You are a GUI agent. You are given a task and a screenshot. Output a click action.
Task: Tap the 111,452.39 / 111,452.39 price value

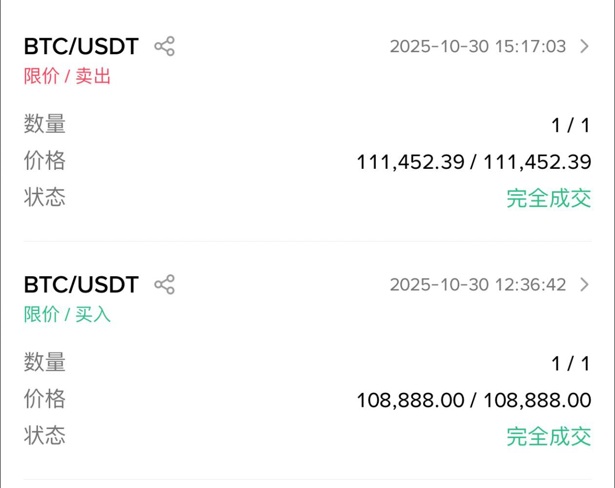pyautogui.click(x=473, y=162)
